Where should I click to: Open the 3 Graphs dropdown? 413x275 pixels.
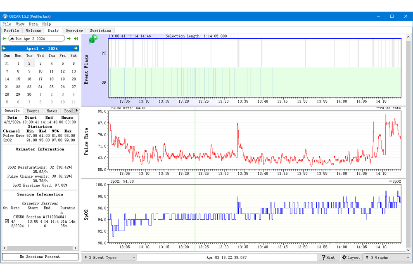387,257
